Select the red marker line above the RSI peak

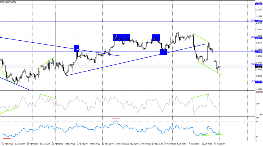tap(116, 119)
